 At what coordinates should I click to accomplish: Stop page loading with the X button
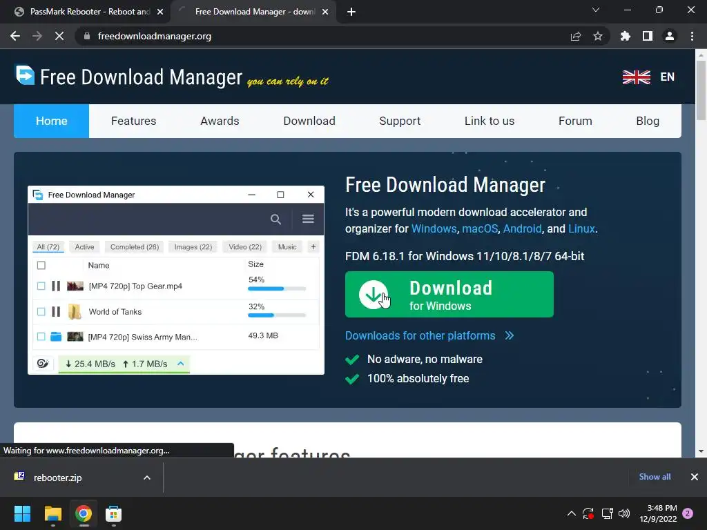(59, 36)
